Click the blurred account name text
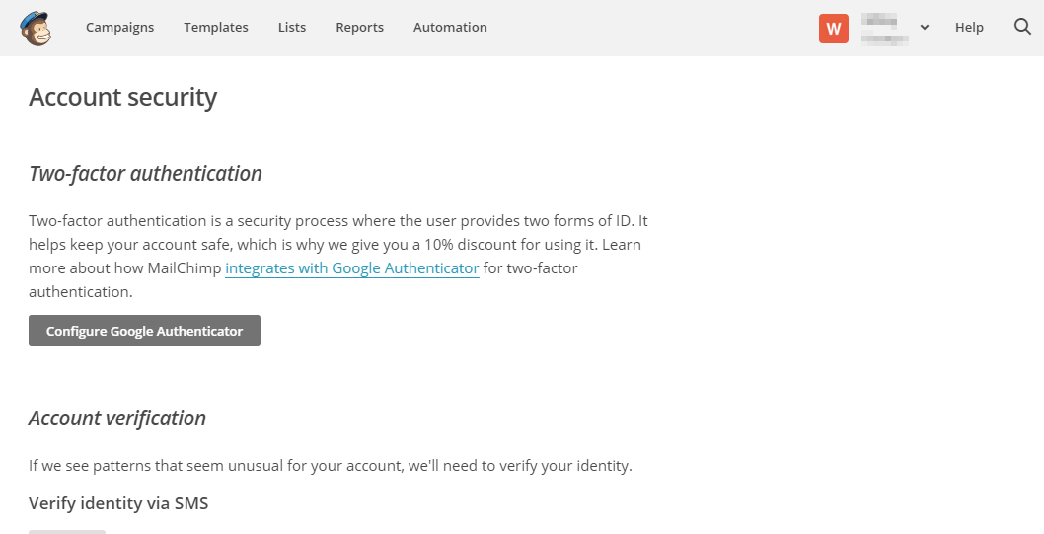 coord(885,29)
